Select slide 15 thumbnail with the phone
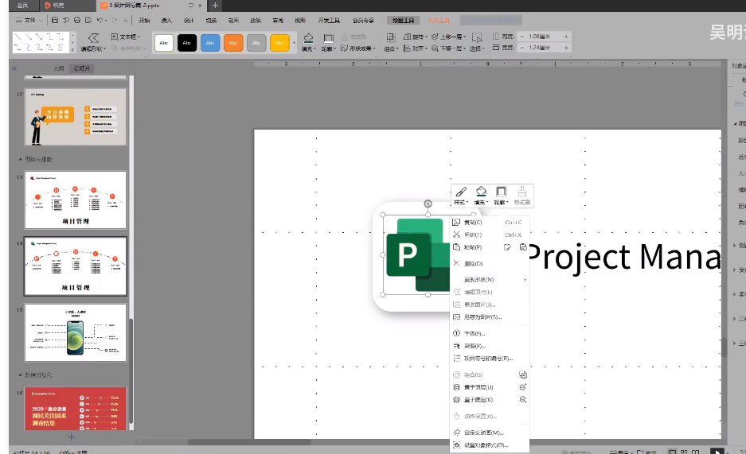 click(x=76, y=333)
